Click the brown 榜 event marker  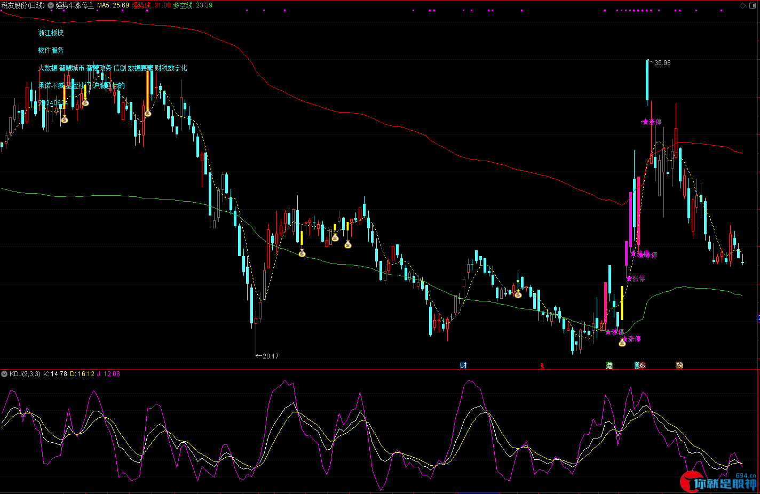coord(679,365)
